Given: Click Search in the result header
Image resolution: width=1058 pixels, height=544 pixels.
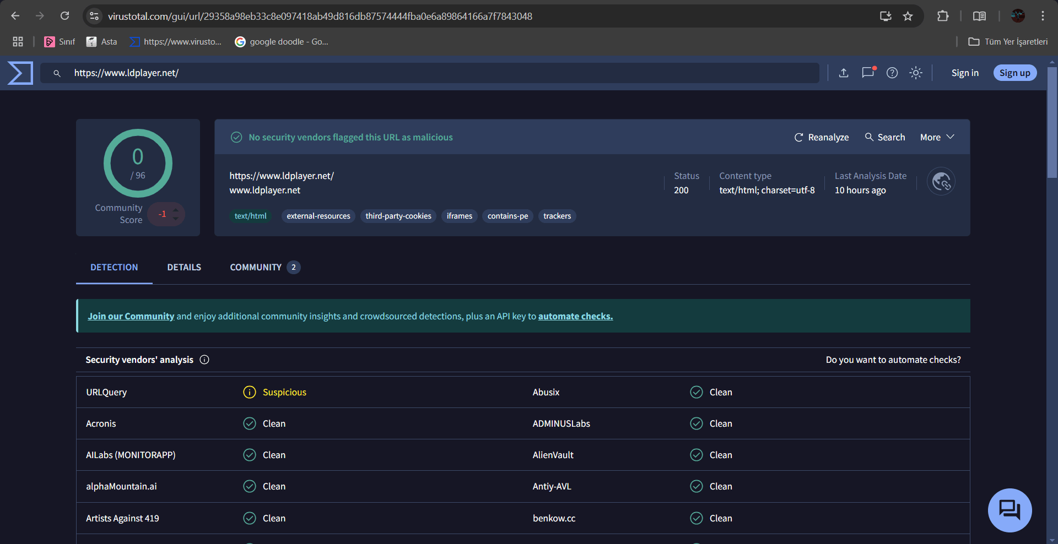Looking at the screenshot, I should [x=885, y=137].
